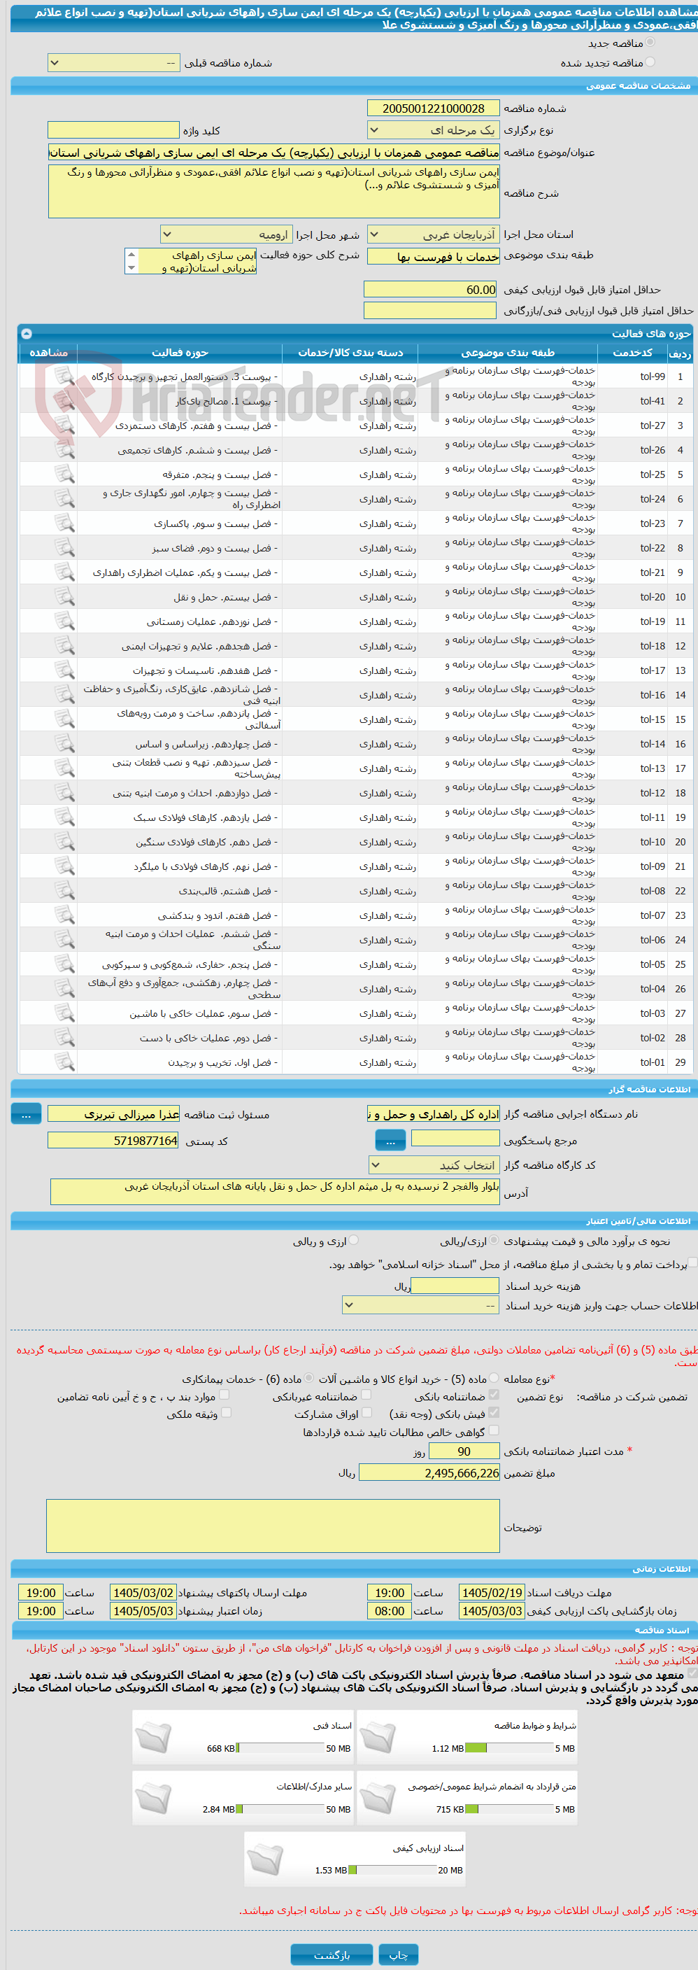Open view icon for row tol-16
698x1970 pixels.
pyautogui.click(x=64, y=694)
